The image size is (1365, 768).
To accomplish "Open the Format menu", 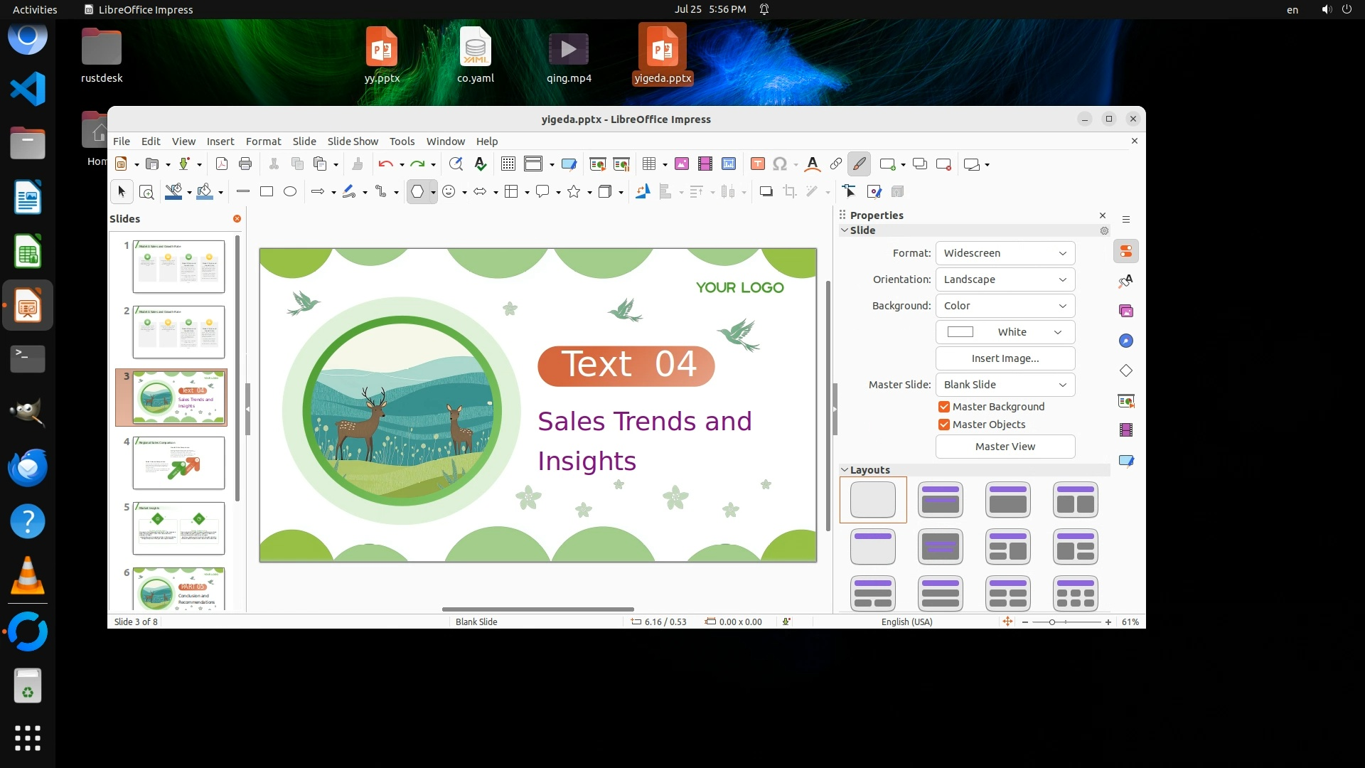I will [263, 142].
